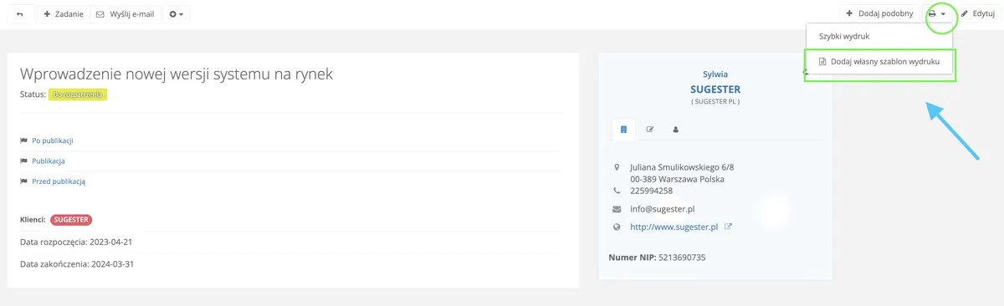Click the globe icon beside website
The image size is (1004, 306).
click(x=617, y=227)
